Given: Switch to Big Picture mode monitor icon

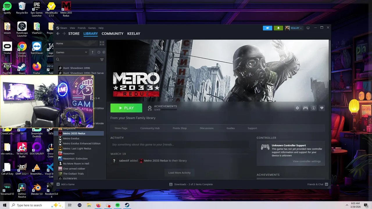Looking at the screenshot, I should click(308, 28).
